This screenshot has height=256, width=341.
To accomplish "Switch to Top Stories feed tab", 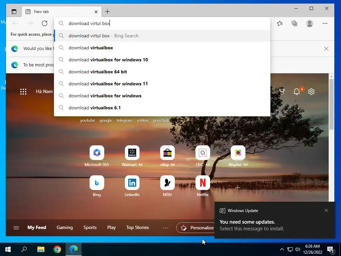I will (x=138, y=227).
